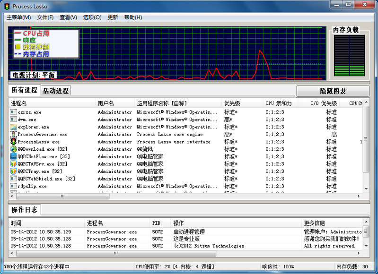378x274 pixels.
Task: Sort log by 时间 column header
Action: click(x=46, y=223)
